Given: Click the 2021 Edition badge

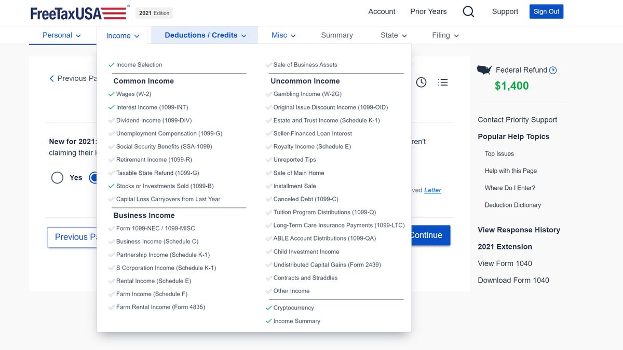Looking at the screenshot, I should (x=154, y=12).
